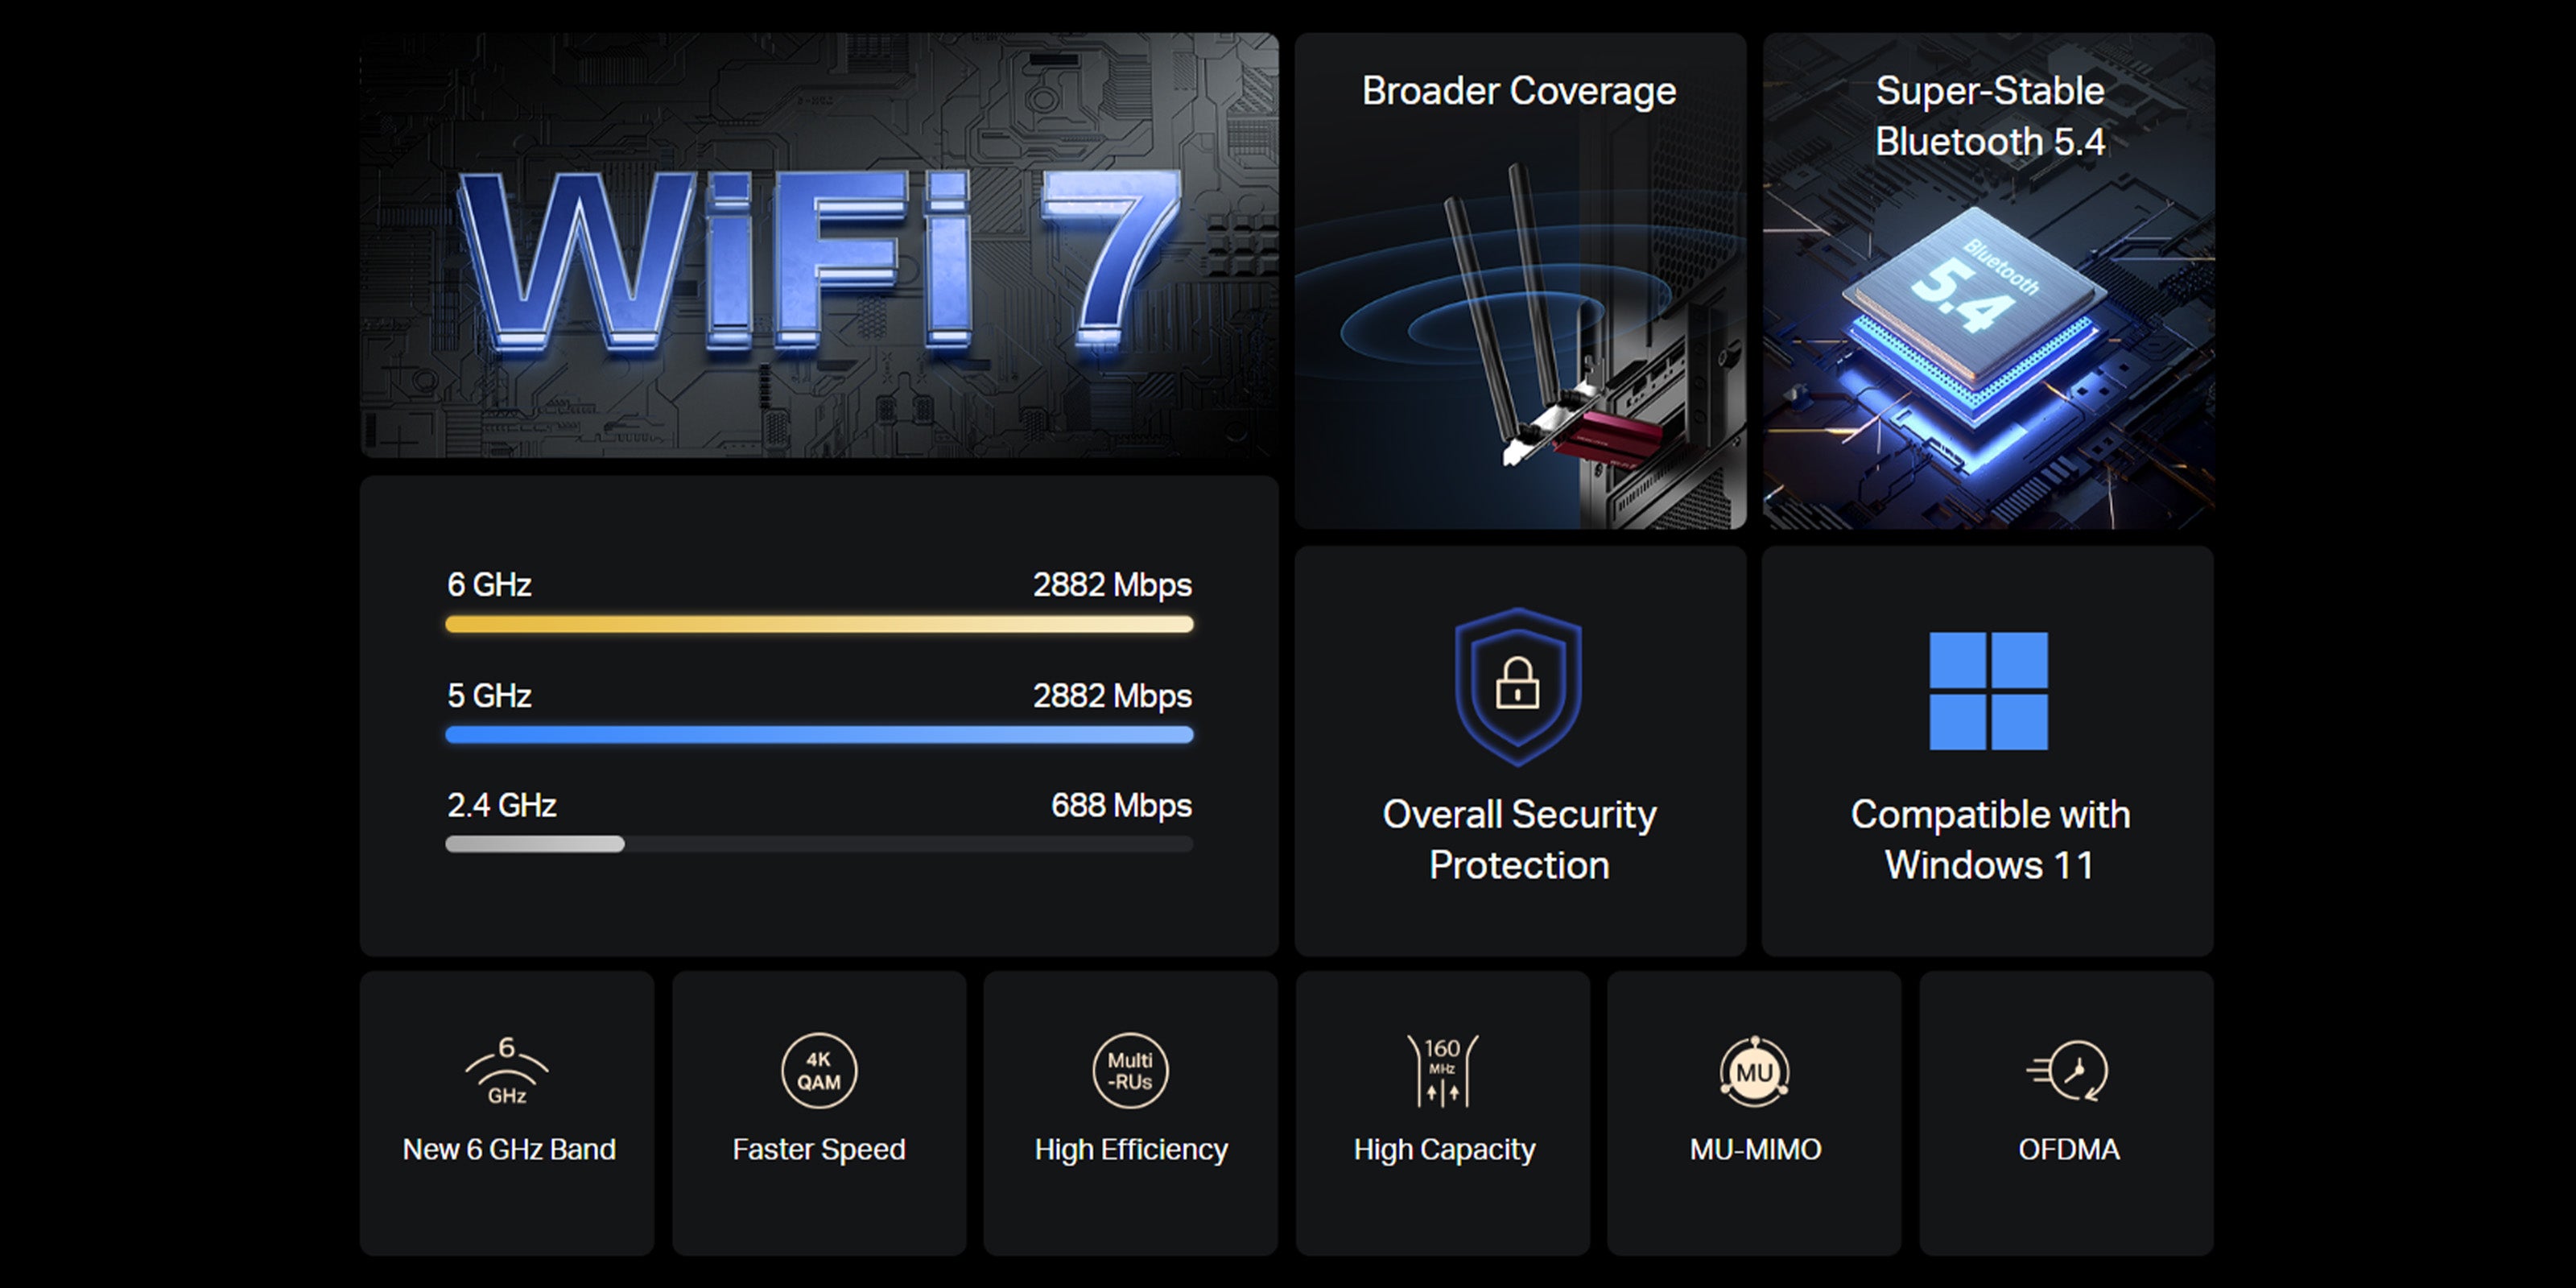Click the blue 5 GHz speed bar
Image resolution: width=2576 pixels, height=1288 pixels.
[x=819, y=735]
